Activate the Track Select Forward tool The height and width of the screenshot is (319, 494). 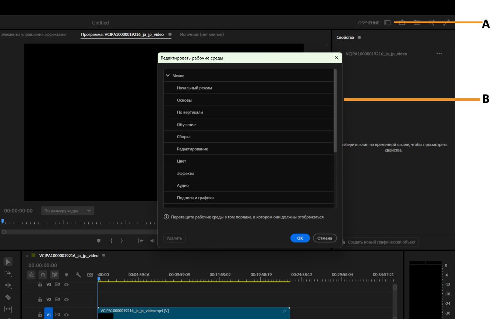click(8, 274)
